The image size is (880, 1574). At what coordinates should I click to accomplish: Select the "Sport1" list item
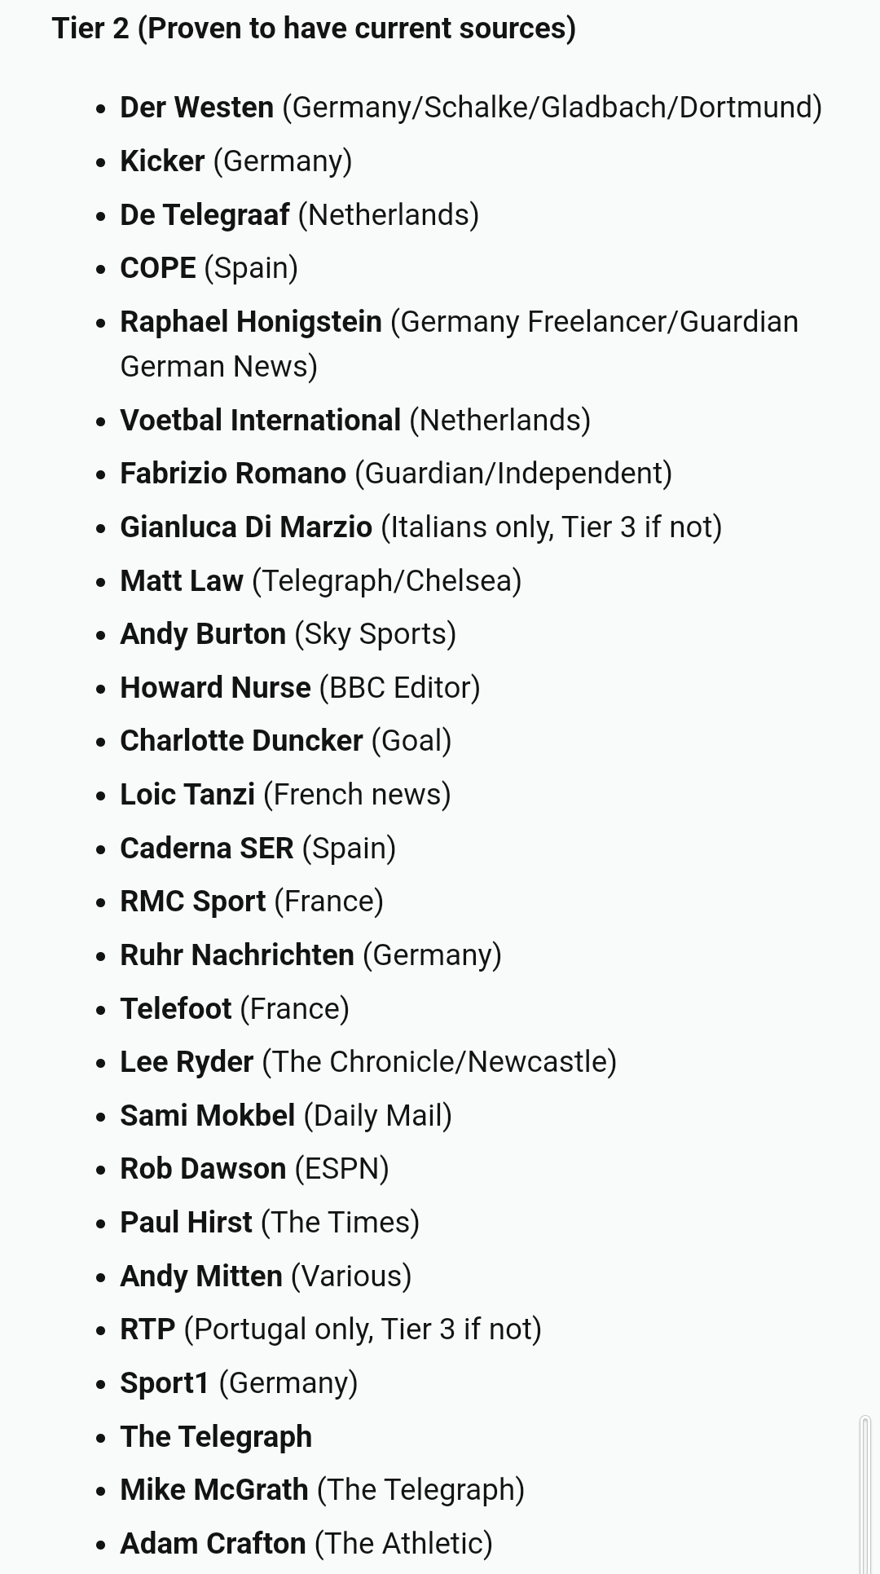[164, 1383]
